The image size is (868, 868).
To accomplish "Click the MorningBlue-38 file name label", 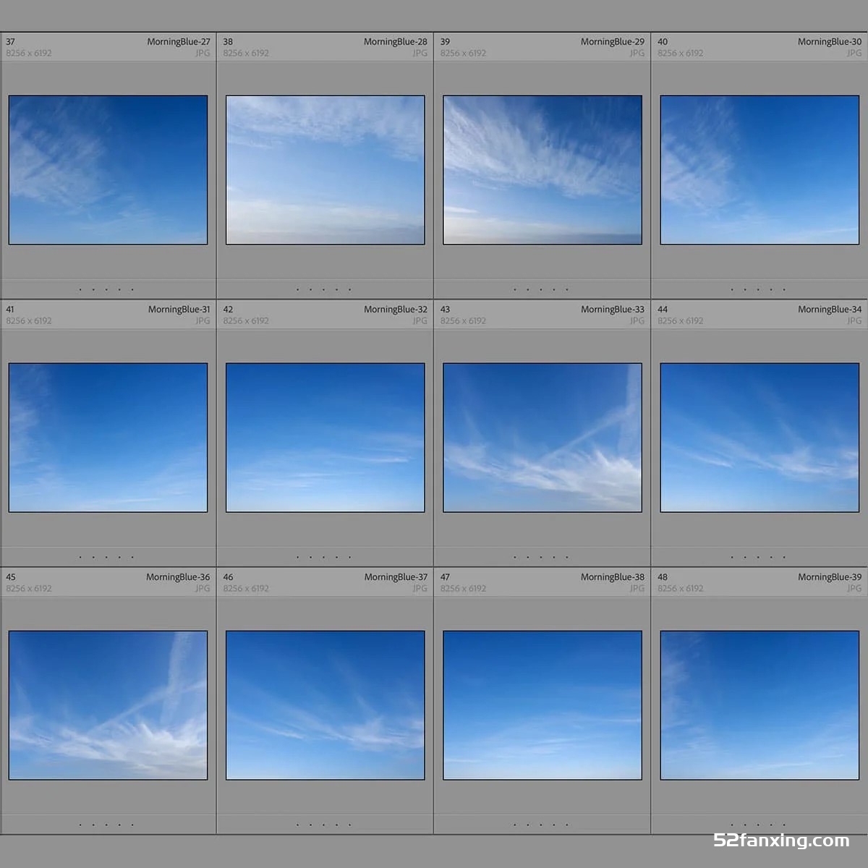I will click(x=613, y=577).
